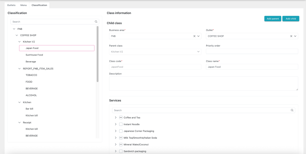The image size is (306, 154).
Task: Switch to the Menu tab
Action: point(23,5)
